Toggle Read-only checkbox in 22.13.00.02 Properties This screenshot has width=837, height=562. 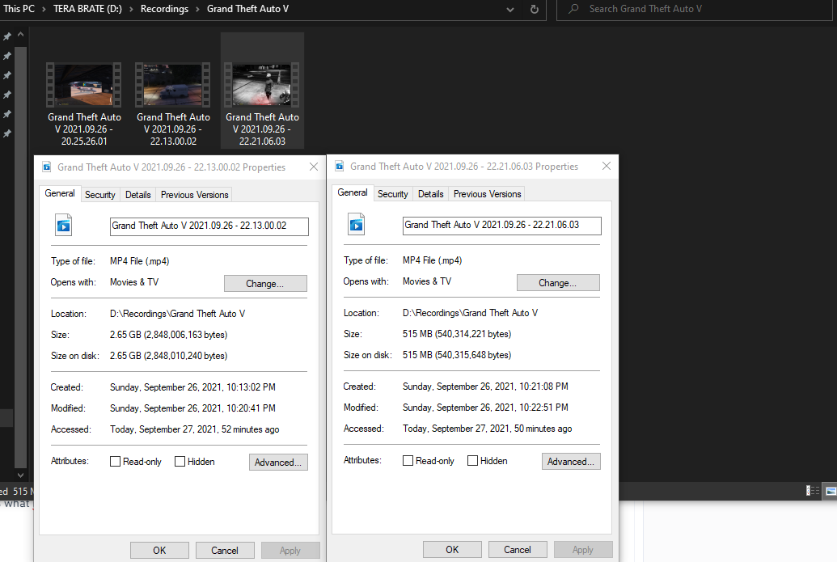(115, 462)
